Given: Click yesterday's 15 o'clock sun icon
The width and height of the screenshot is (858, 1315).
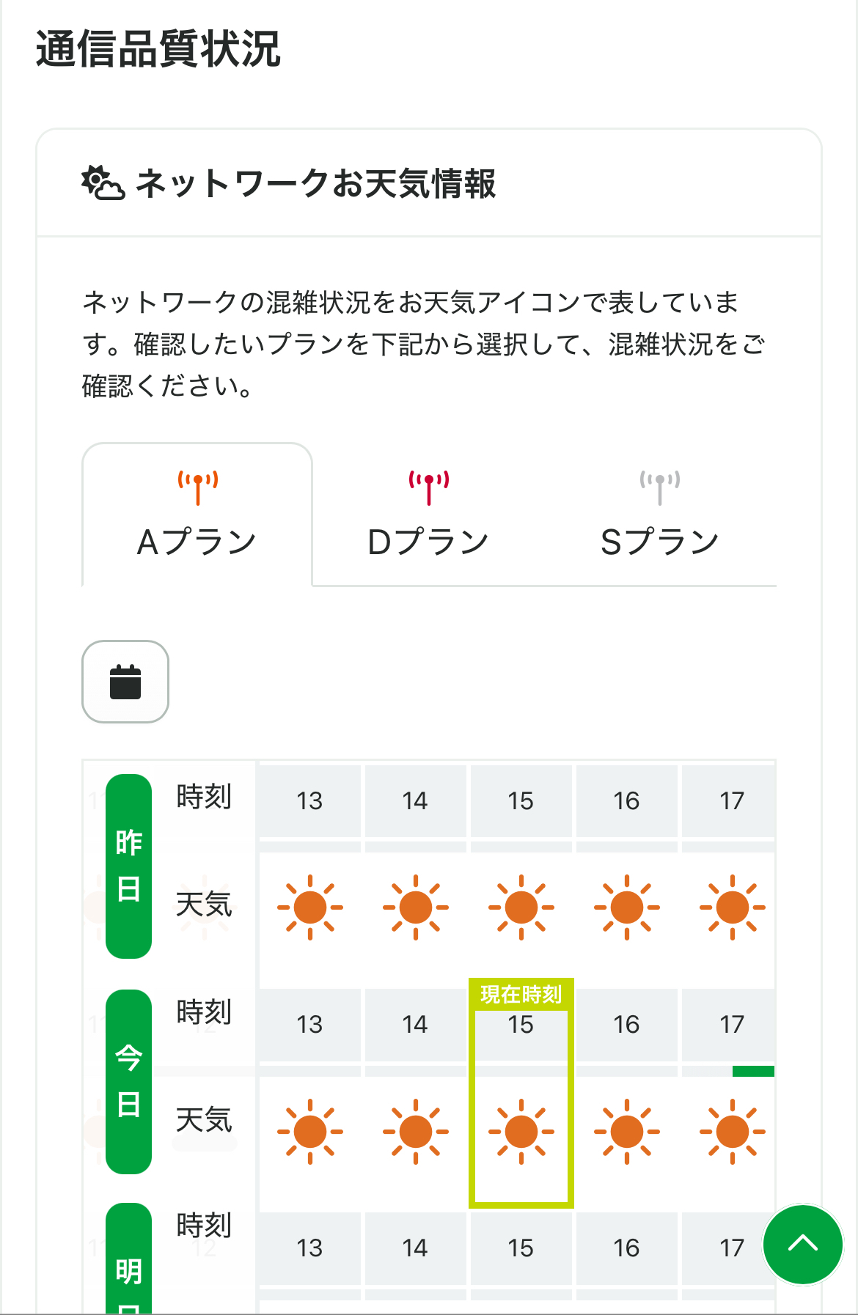Looking at the screenshot, I should coord(521,907).
